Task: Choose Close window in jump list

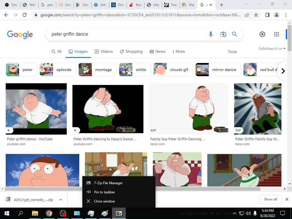Action: coord(119,201)
